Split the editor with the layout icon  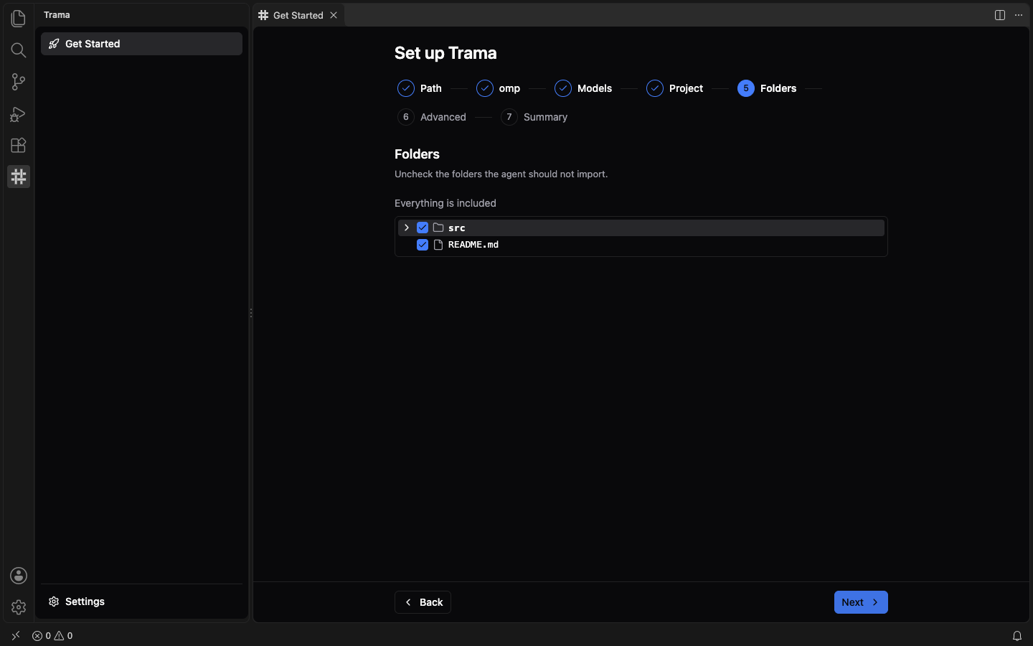click(1000, 15)
